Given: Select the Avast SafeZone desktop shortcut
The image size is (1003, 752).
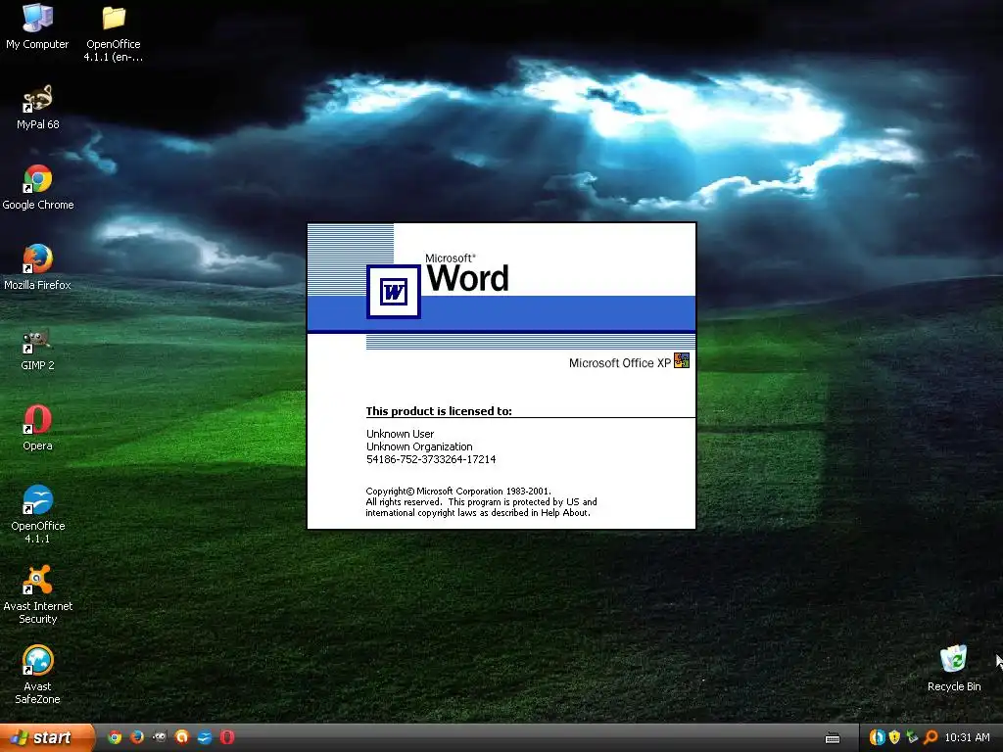Looking at the screenshot, I should [x=38, y=676].
